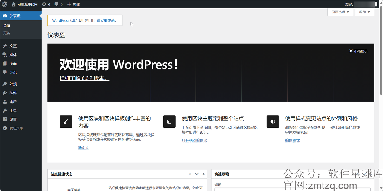Image resolution: width=383 pixels, height=191 pixels.
Task: Click the WordPress logo in admin bar
Action: click(5, 4)
